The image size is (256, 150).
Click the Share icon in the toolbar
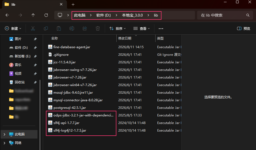coord(85,28)
